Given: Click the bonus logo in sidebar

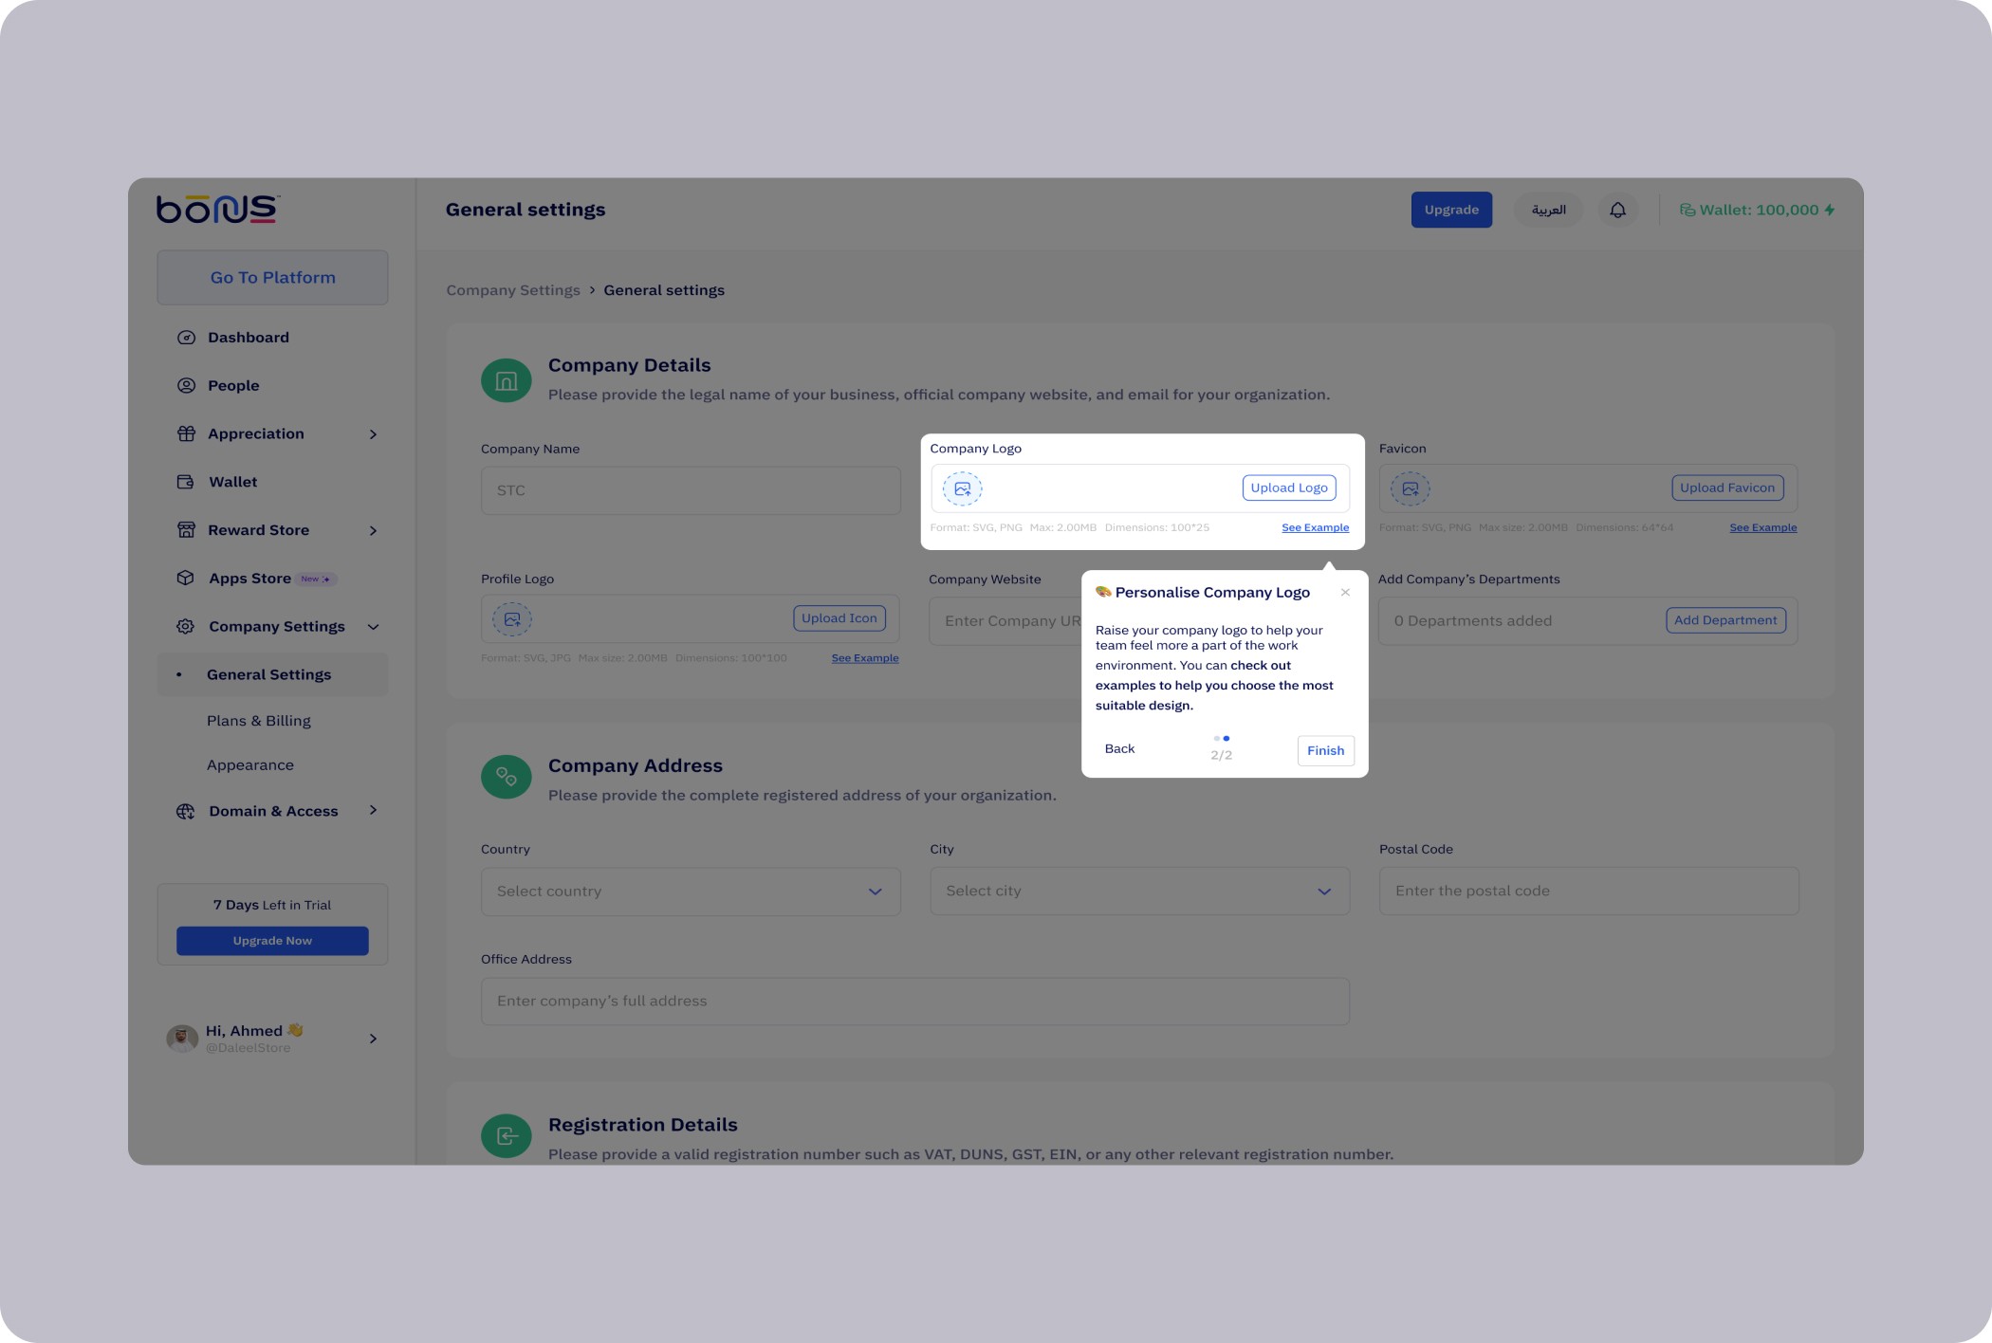Looking at the screenshot, I should pyautogui.click(x=218, y=209).
